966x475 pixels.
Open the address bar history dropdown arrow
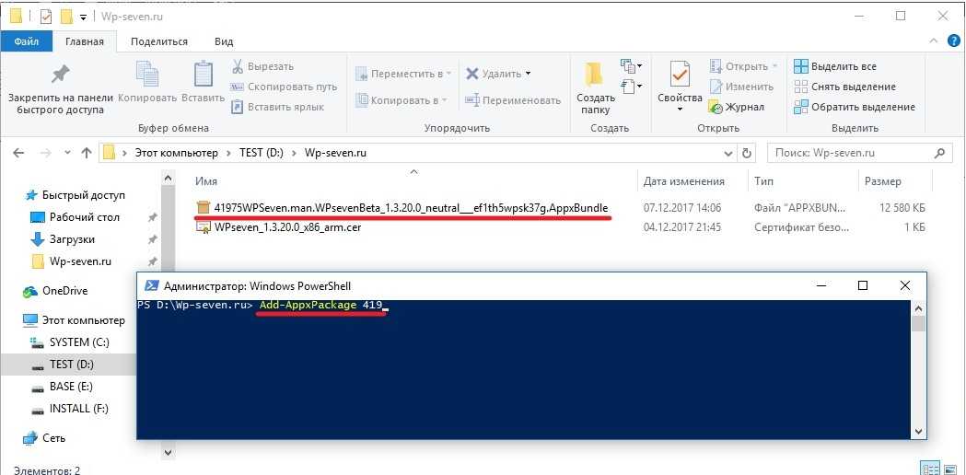(x=722, y=153)
